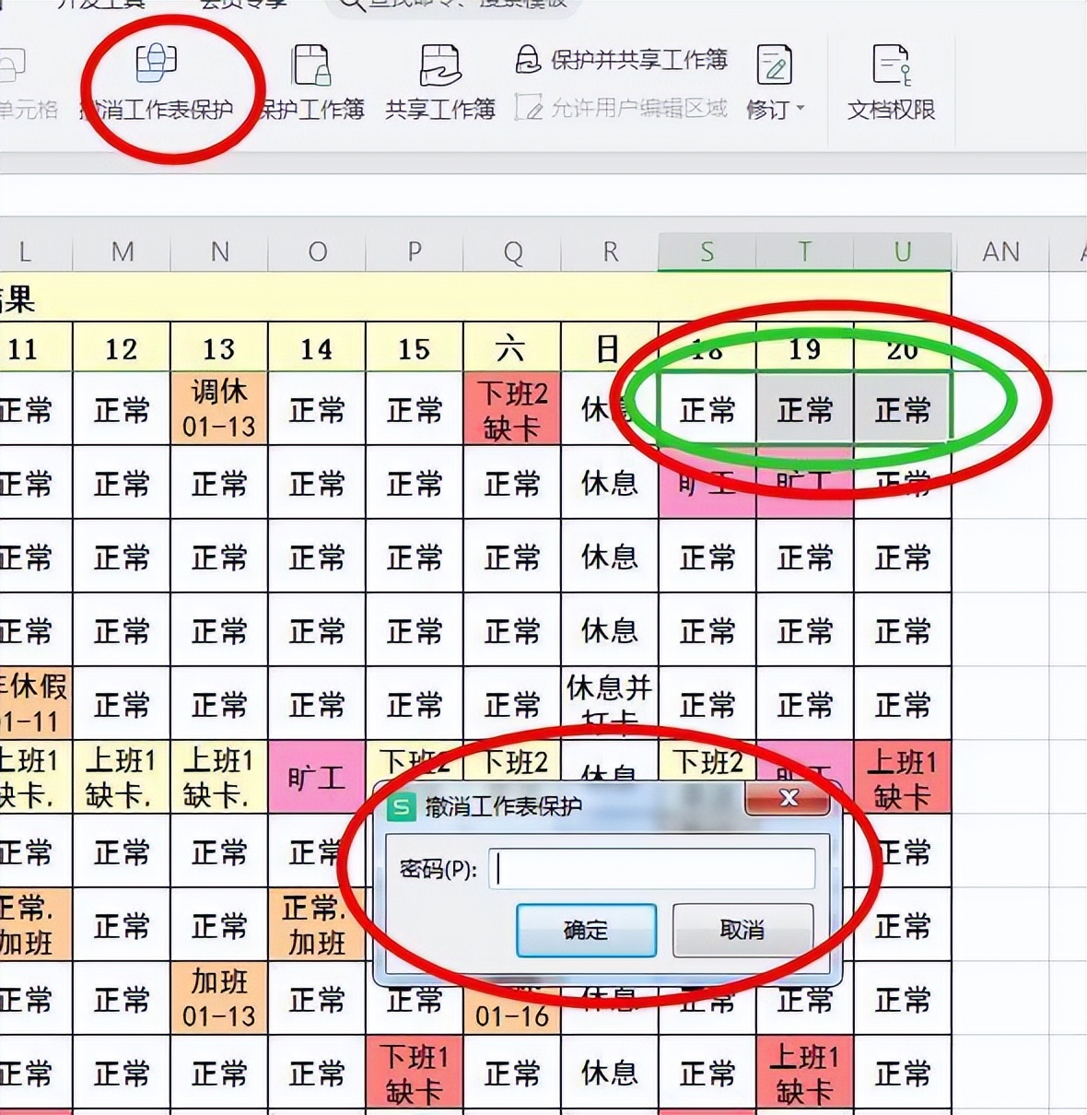The height and width of the screenshot is (1115, 1087).
Task: Select column P header
Action: pos(415,252)
